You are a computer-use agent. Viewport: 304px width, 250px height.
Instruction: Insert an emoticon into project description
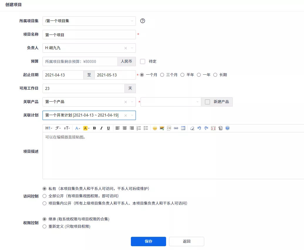155,128
